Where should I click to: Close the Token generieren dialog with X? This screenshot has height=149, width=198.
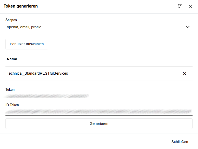190,7
